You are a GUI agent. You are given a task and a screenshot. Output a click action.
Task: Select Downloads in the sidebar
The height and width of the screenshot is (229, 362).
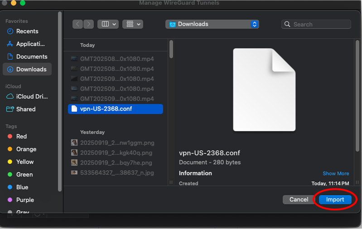pos(27,69)
